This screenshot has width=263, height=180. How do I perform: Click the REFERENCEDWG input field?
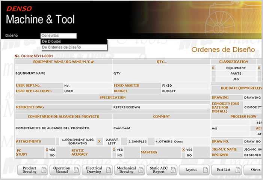[x=160, y=107]
